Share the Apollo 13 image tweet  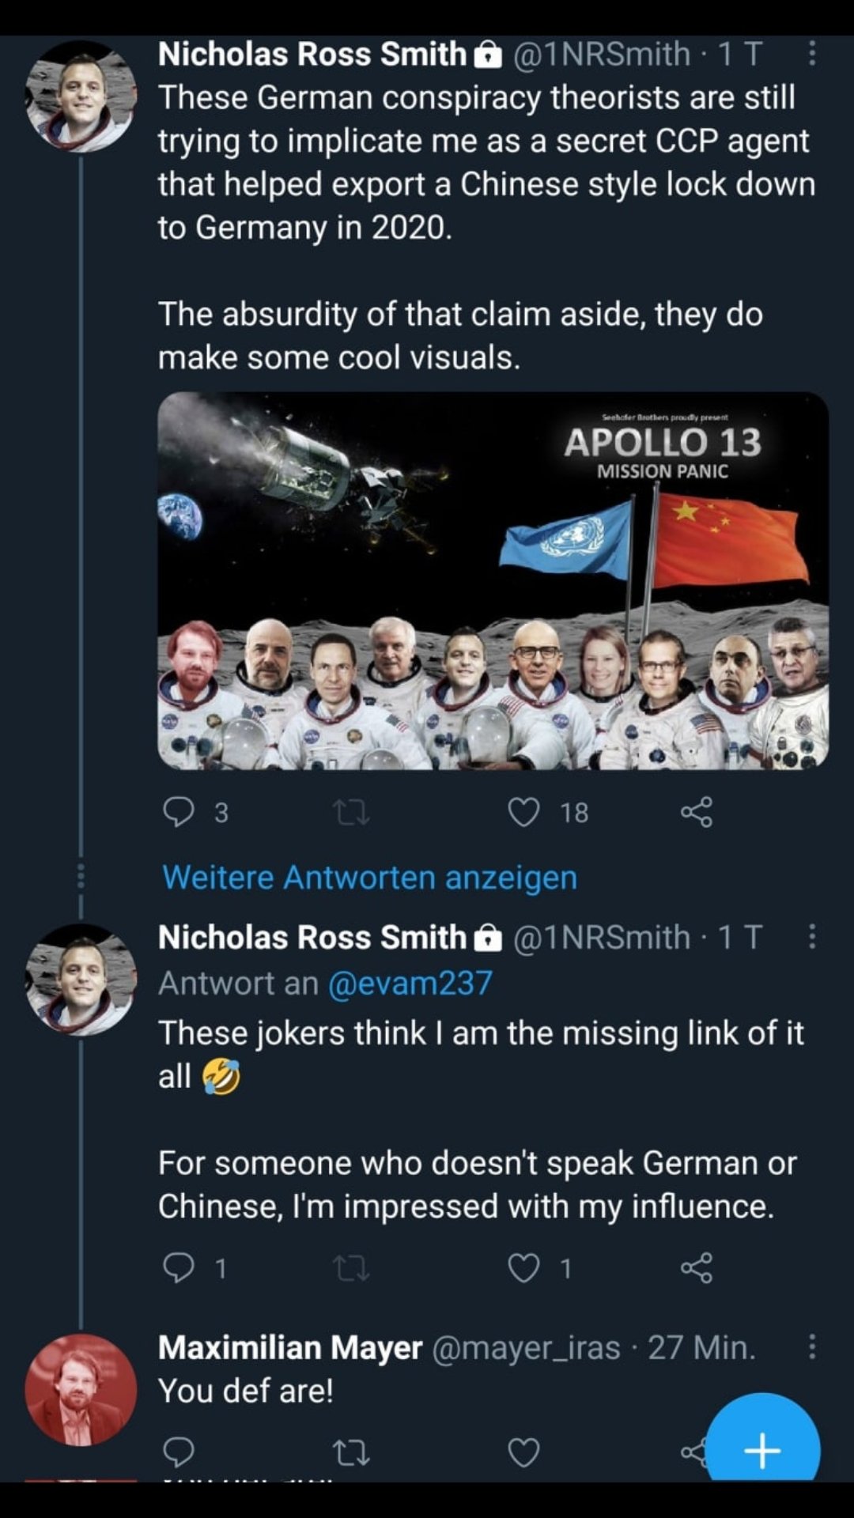697,812
